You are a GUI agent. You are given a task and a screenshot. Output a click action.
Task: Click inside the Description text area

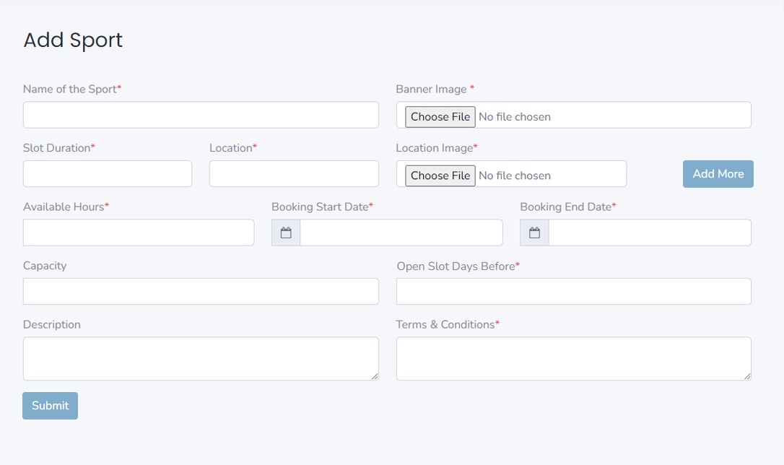click(201, 358)
